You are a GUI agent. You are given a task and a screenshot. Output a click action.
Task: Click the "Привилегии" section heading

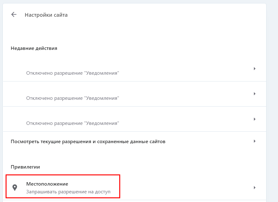pos(25,167)
